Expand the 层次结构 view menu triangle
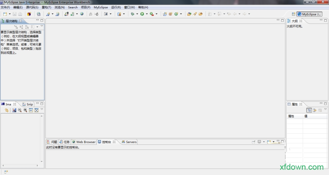 (42, 26)
